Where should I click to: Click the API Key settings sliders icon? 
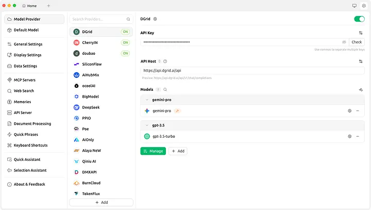coord(361,33)
